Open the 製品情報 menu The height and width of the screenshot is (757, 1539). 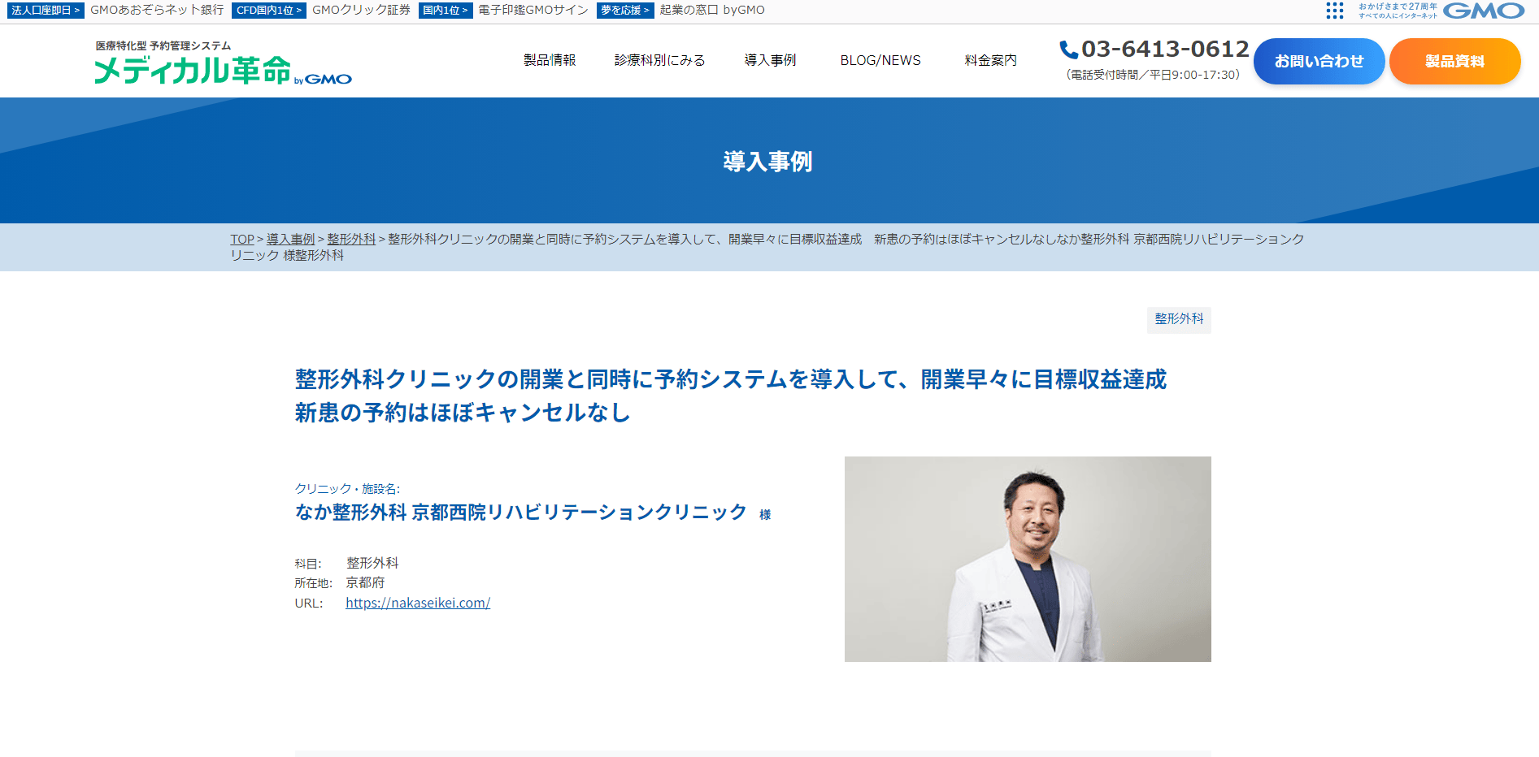point(550,60)
